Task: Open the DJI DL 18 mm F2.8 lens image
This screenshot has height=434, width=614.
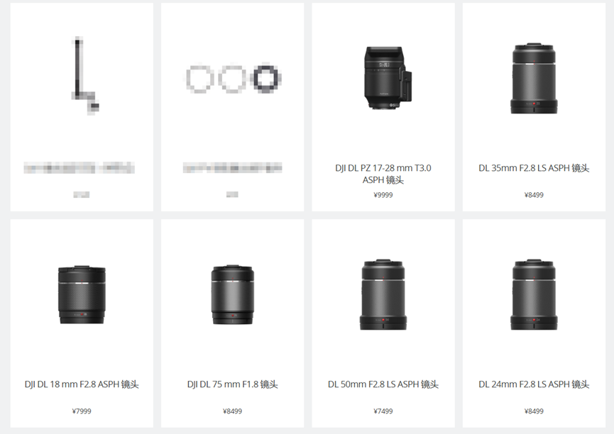Action: click(x=82, y=294)
